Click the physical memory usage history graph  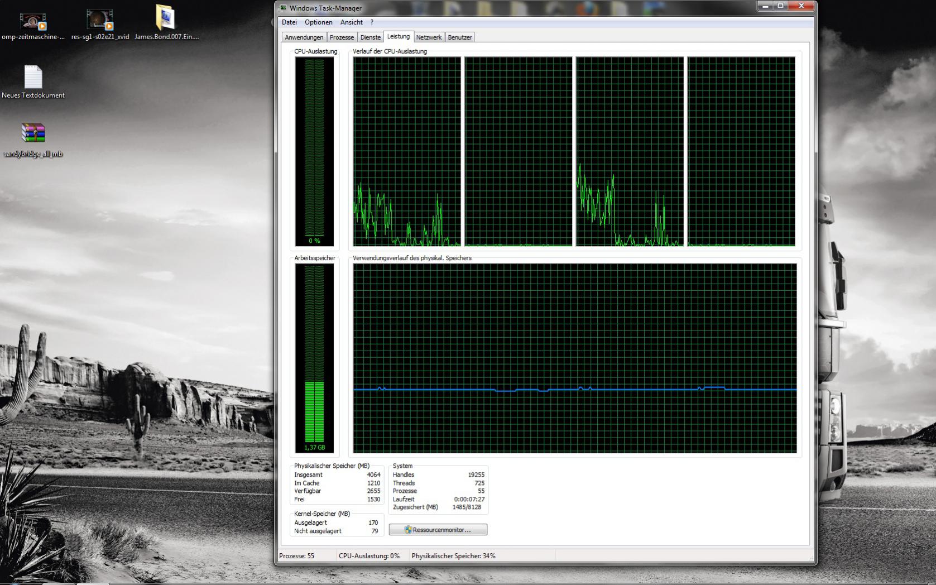click(x=575, y=358)
